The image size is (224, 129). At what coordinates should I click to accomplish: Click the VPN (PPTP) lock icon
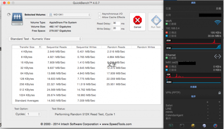pyautogui.click(x=219, y=93)
